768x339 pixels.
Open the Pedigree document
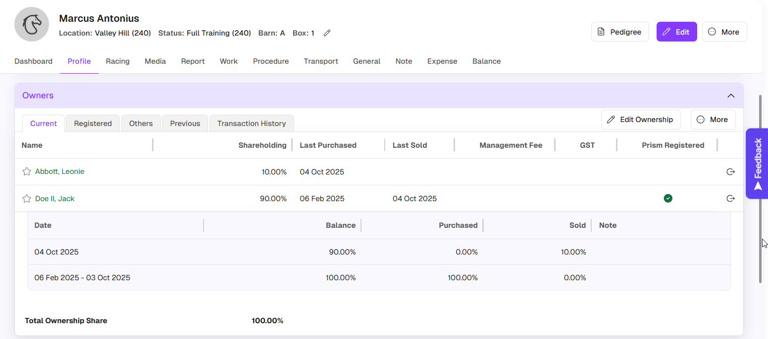click(x=619, y=32)
